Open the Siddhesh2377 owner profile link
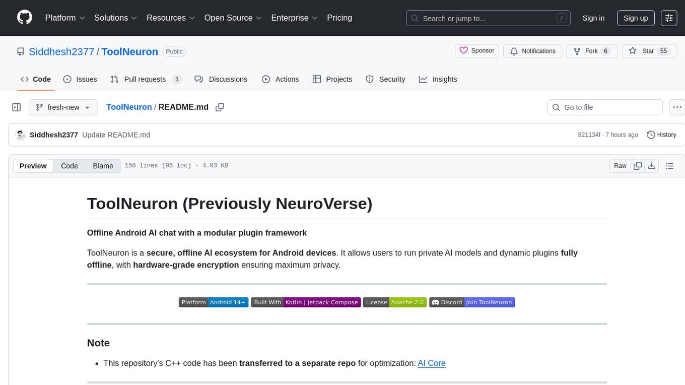 61,51
